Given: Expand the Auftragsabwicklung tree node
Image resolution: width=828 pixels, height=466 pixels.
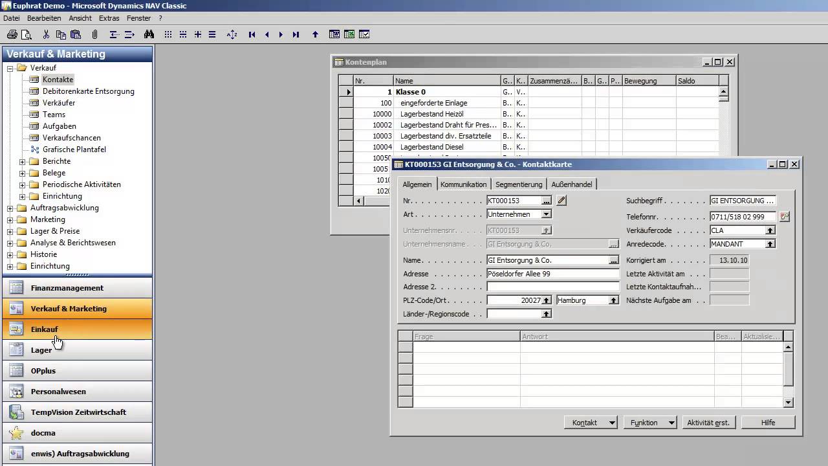Looking at the screenshot, I should click(x=10, y=208).
